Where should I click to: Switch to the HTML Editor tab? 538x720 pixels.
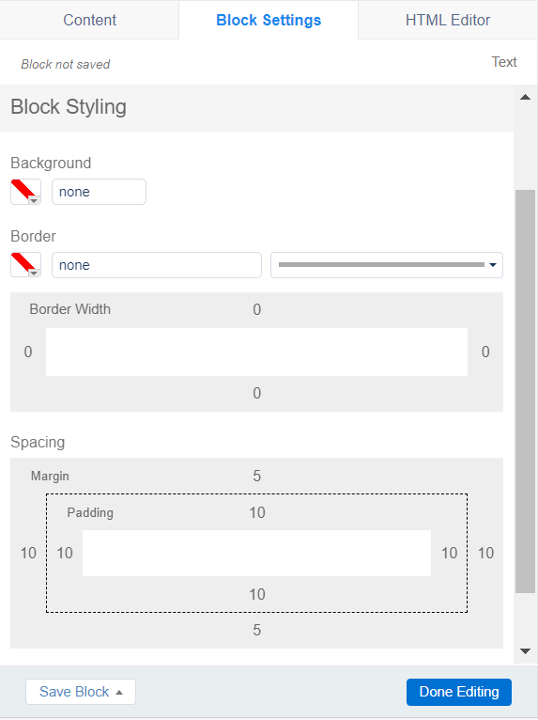point(448,20)
